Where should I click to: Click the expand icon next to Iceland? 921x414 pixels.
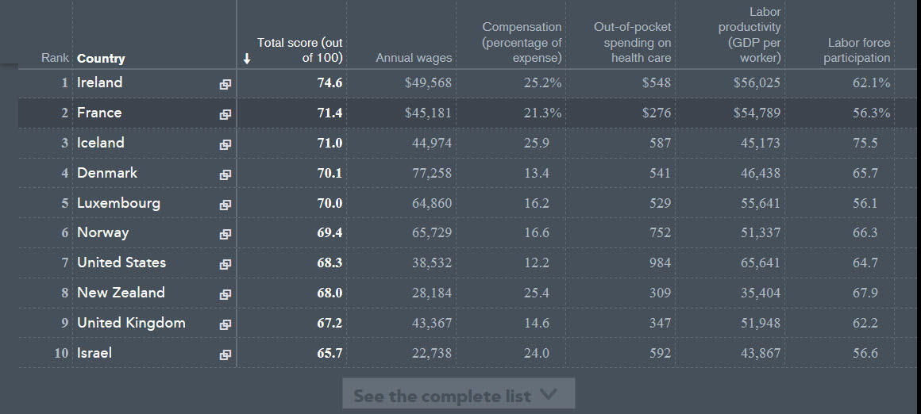225,144
